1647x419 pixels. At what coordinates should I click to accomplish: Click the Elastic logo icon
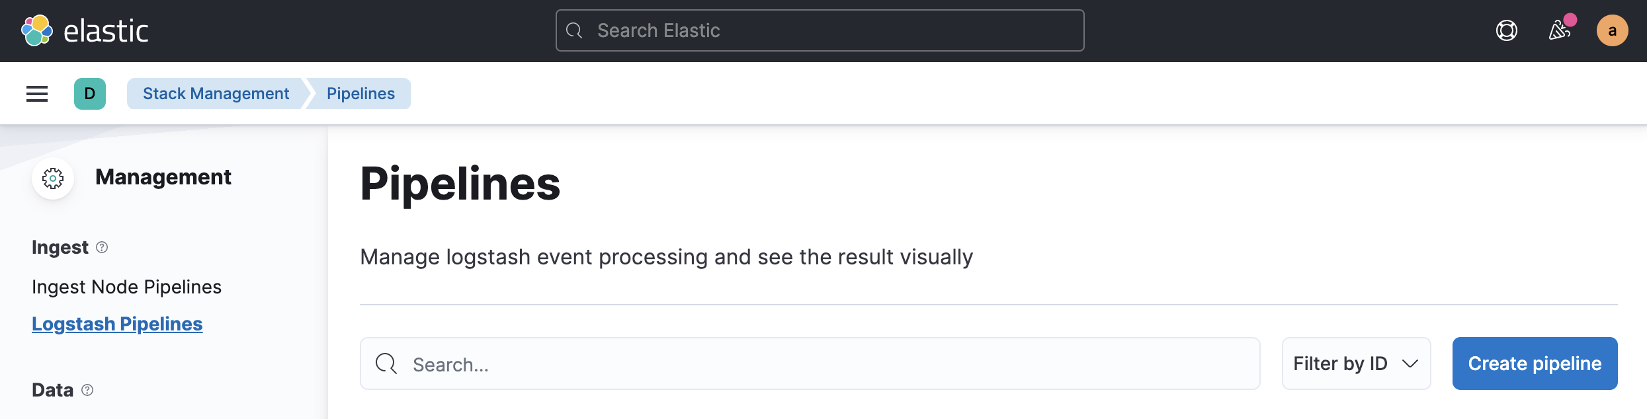(x=37, y=30)
